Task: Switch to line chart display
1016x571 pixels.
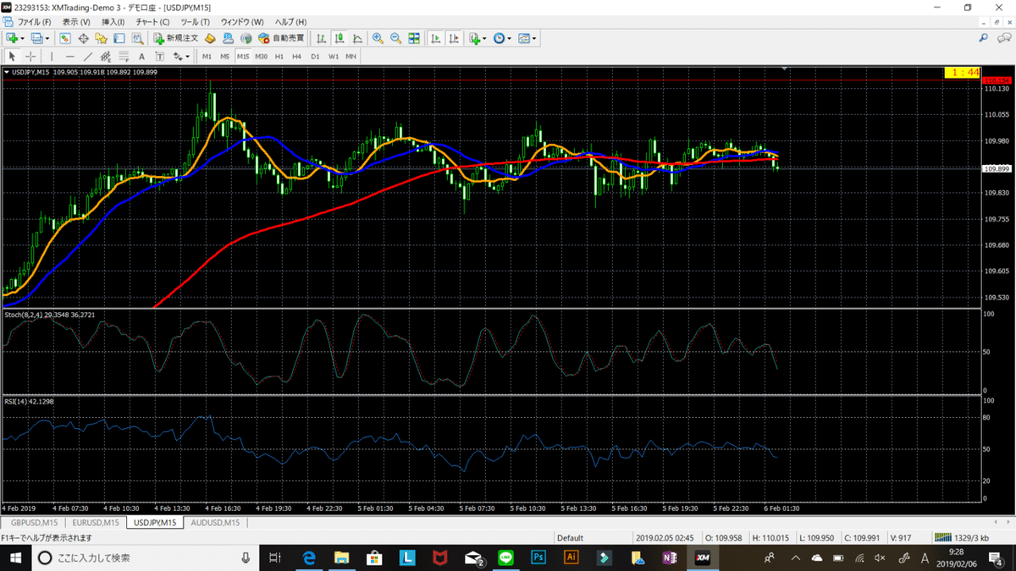Action: point(356,38)
